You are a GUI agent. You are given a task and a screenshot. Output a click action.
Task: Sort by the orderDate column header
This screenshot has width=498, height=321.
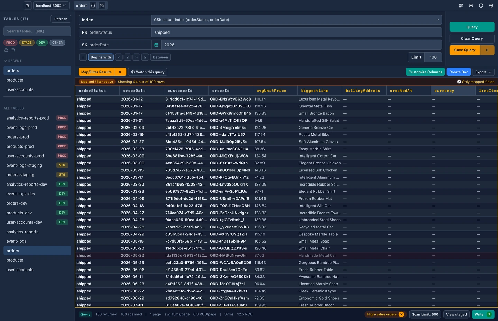pos(142,91)
